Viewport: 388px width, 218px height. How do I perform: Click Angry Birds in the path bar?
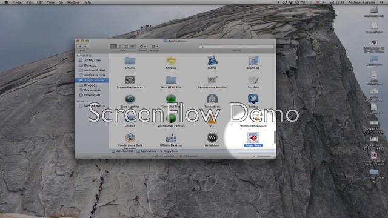pos(169,151)
